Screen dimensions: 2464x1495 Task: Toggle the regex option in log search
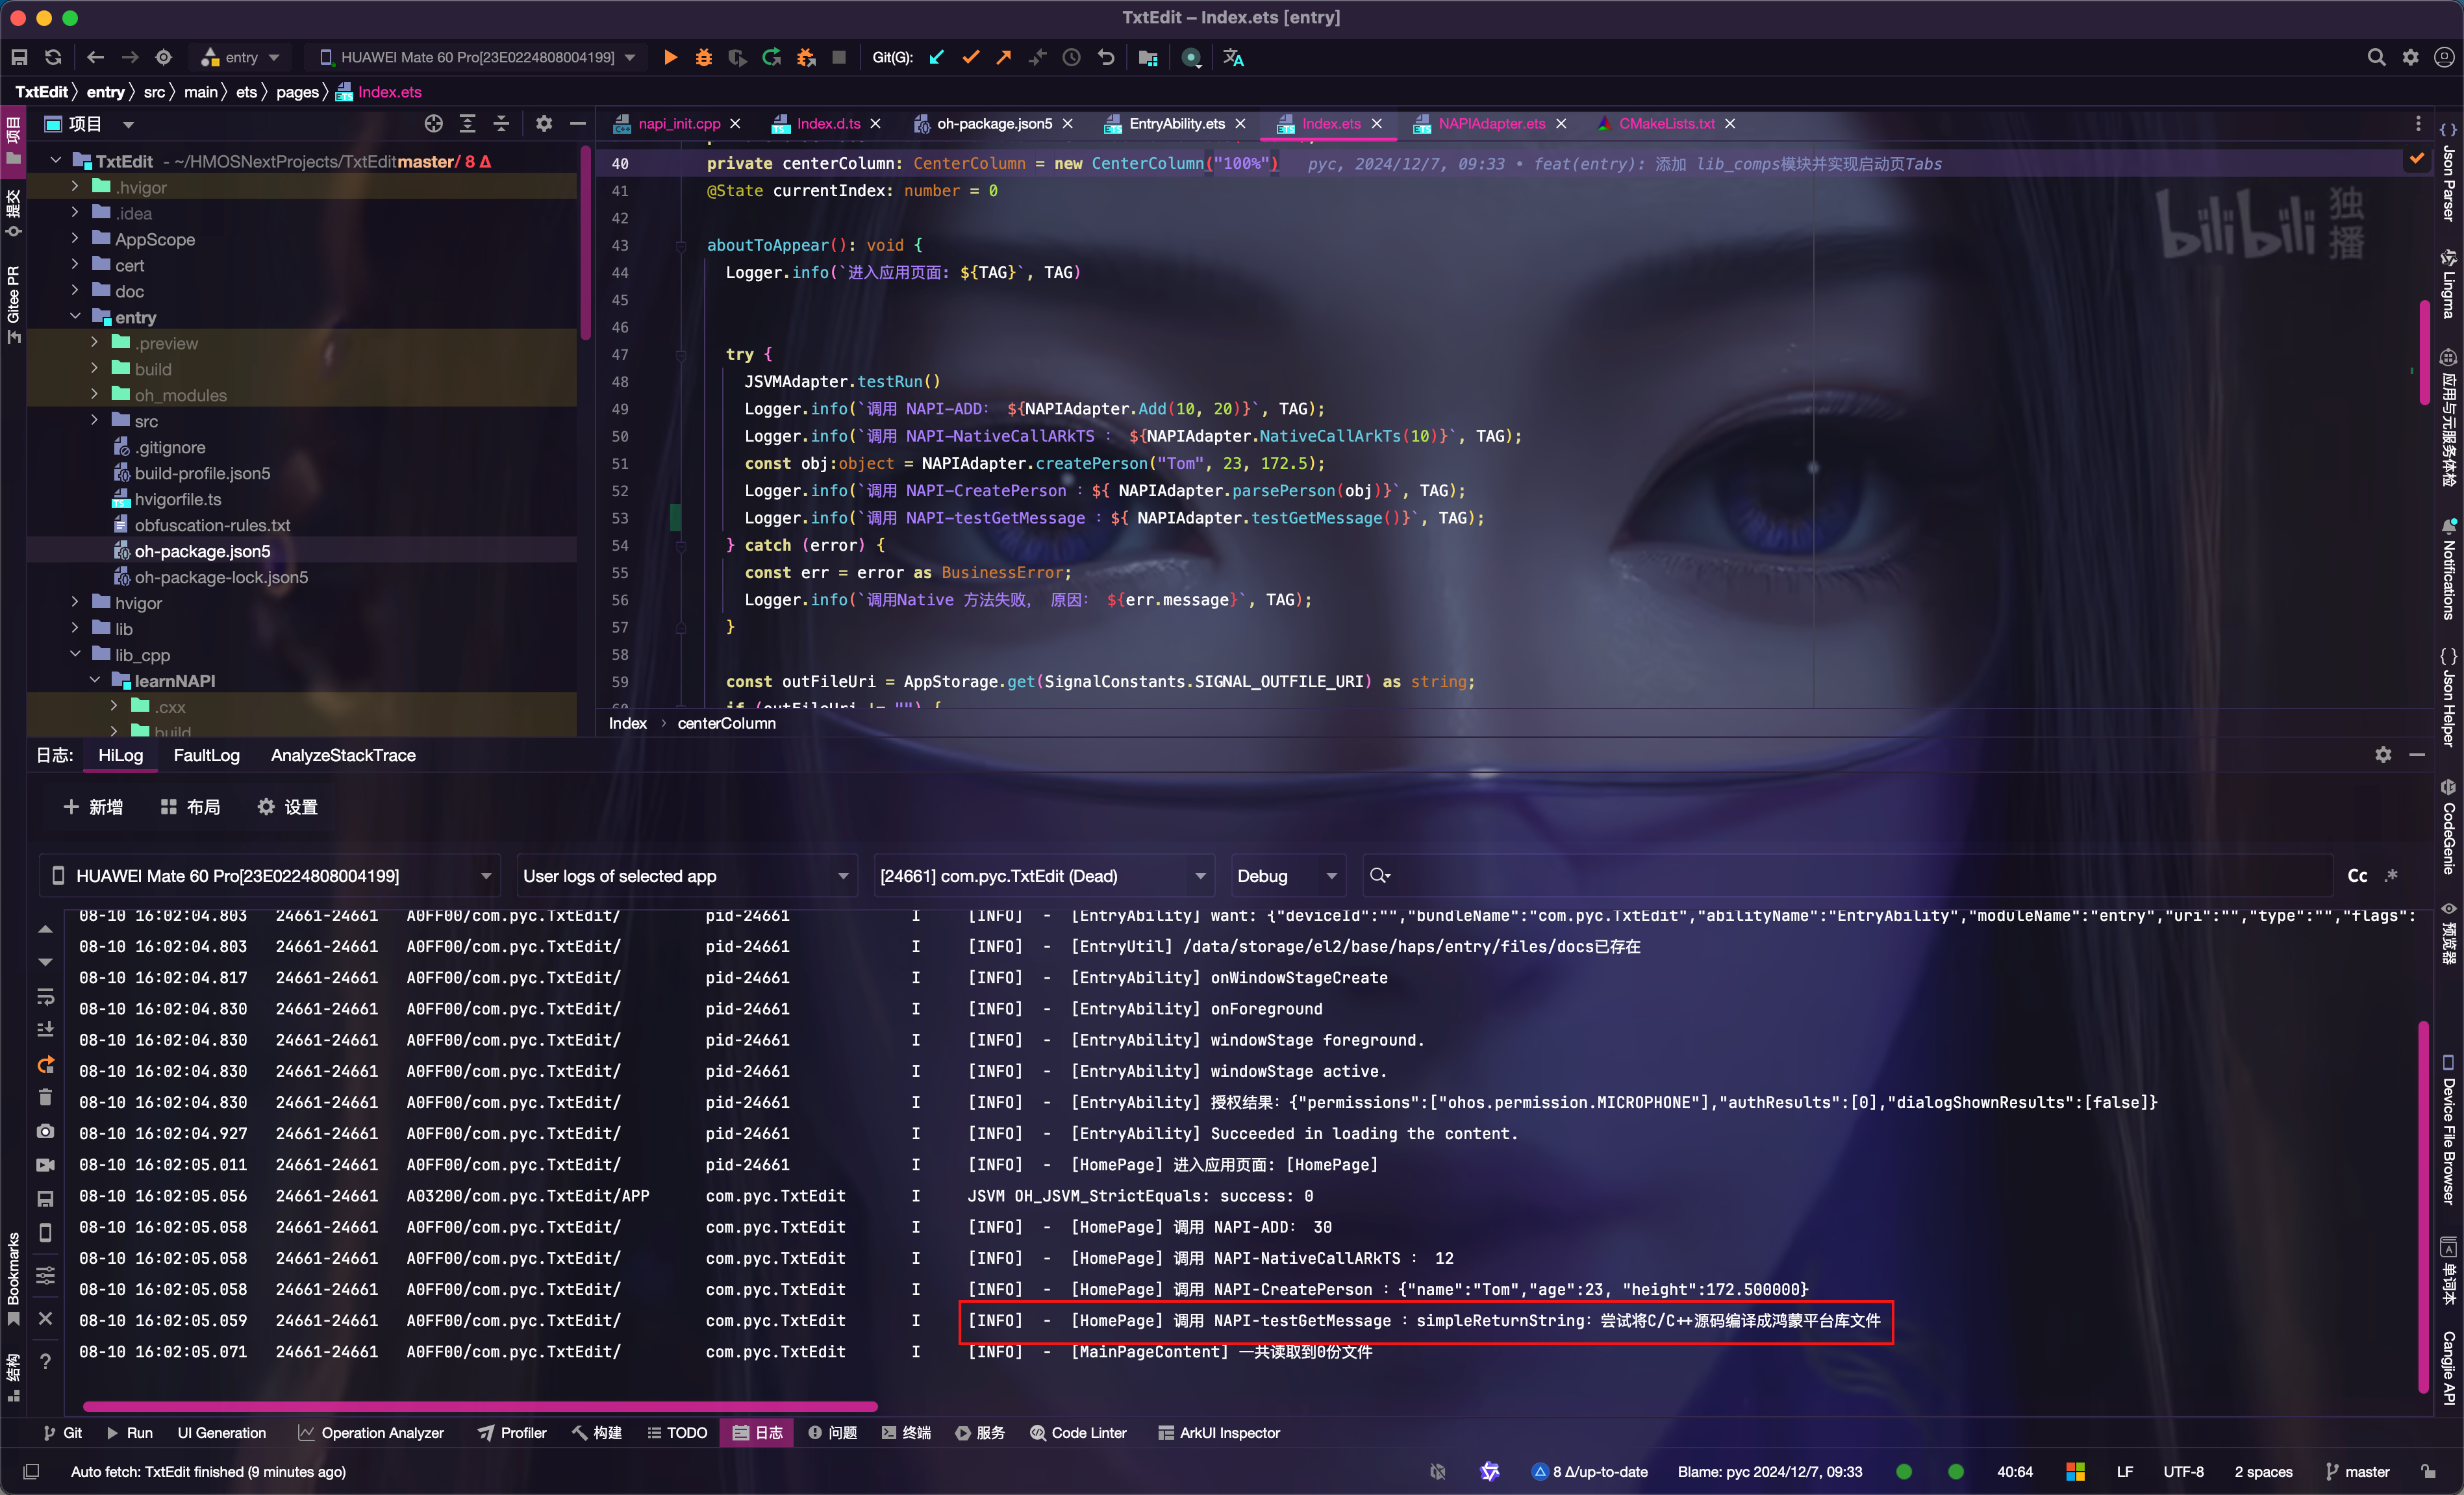click(2391, 876)
